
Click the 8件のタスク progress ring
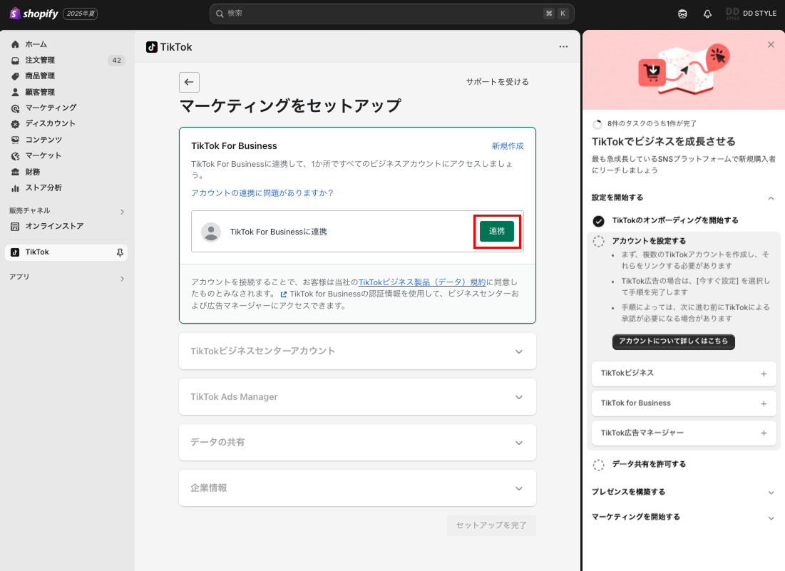coord(597,124)
